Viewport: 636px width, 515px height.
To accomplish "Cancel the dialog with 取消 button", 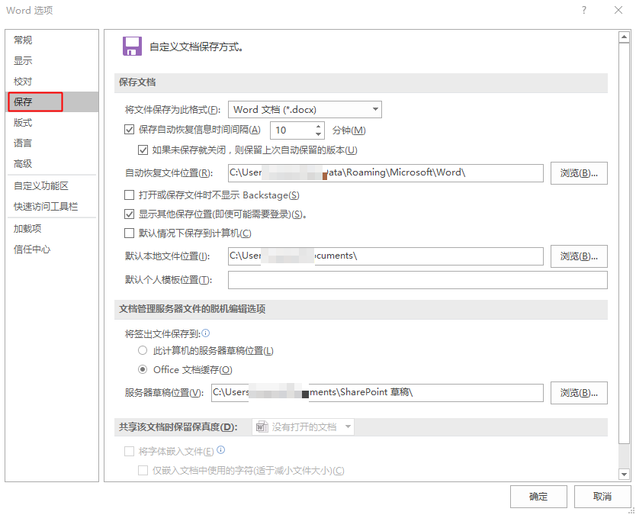I will click(602, 497).
